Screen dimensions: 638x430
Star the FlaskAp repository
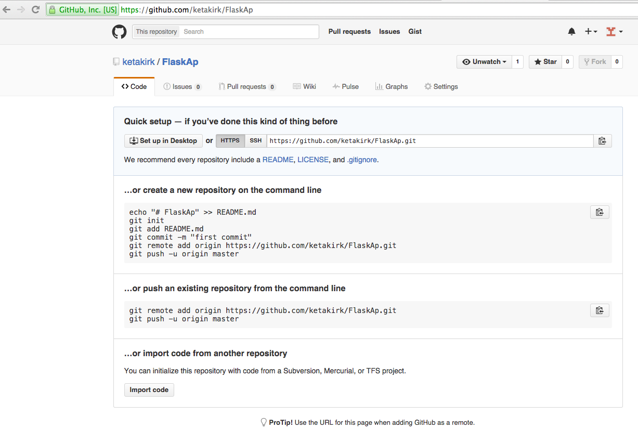pos(545,62)
